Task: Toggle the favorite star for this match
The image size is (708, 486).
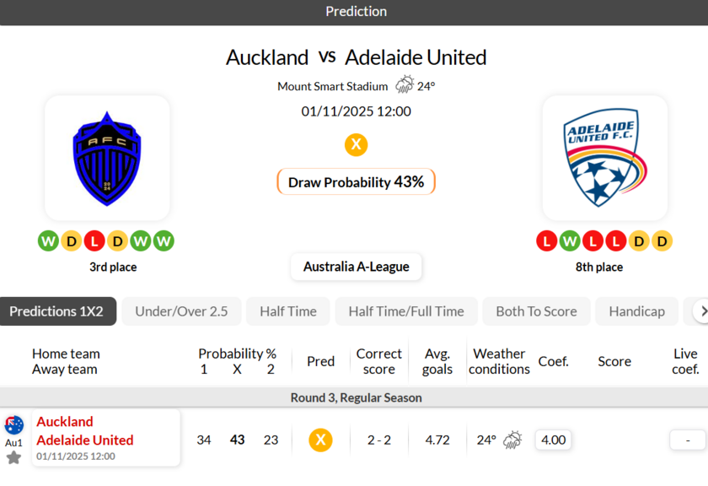Action: (x=13, y=457)
